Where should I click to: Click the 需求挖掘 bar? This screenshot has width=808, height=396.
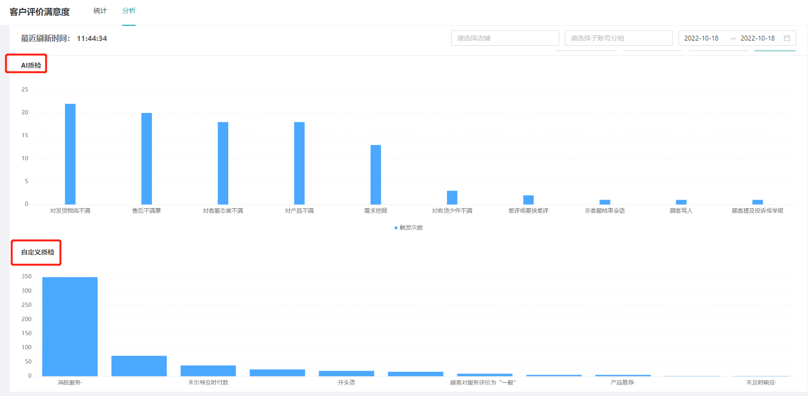pyautogui.click(x=376, y=174)
